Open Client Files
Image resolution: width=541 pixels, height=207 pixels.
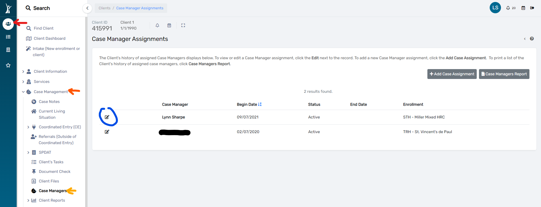pyautogui.click(x=49, y=181)
